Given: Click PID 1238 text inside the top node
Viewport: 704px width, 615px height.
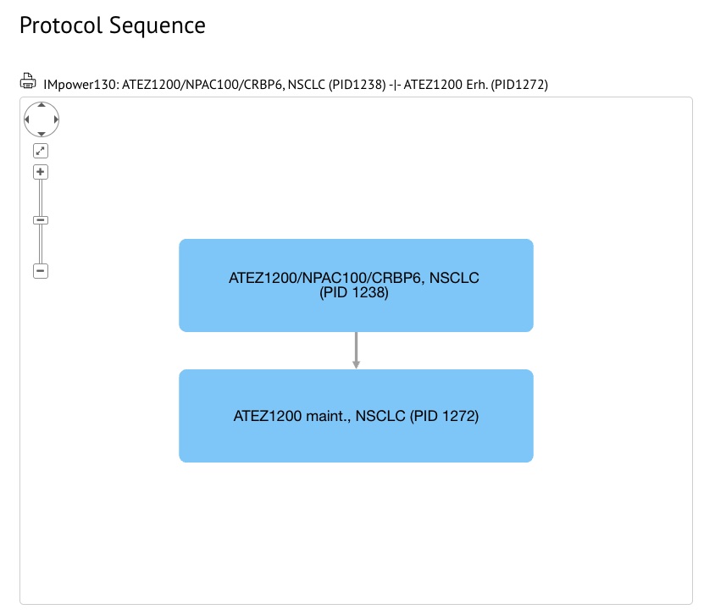Looking at the screenshot, I should [356, 293].
